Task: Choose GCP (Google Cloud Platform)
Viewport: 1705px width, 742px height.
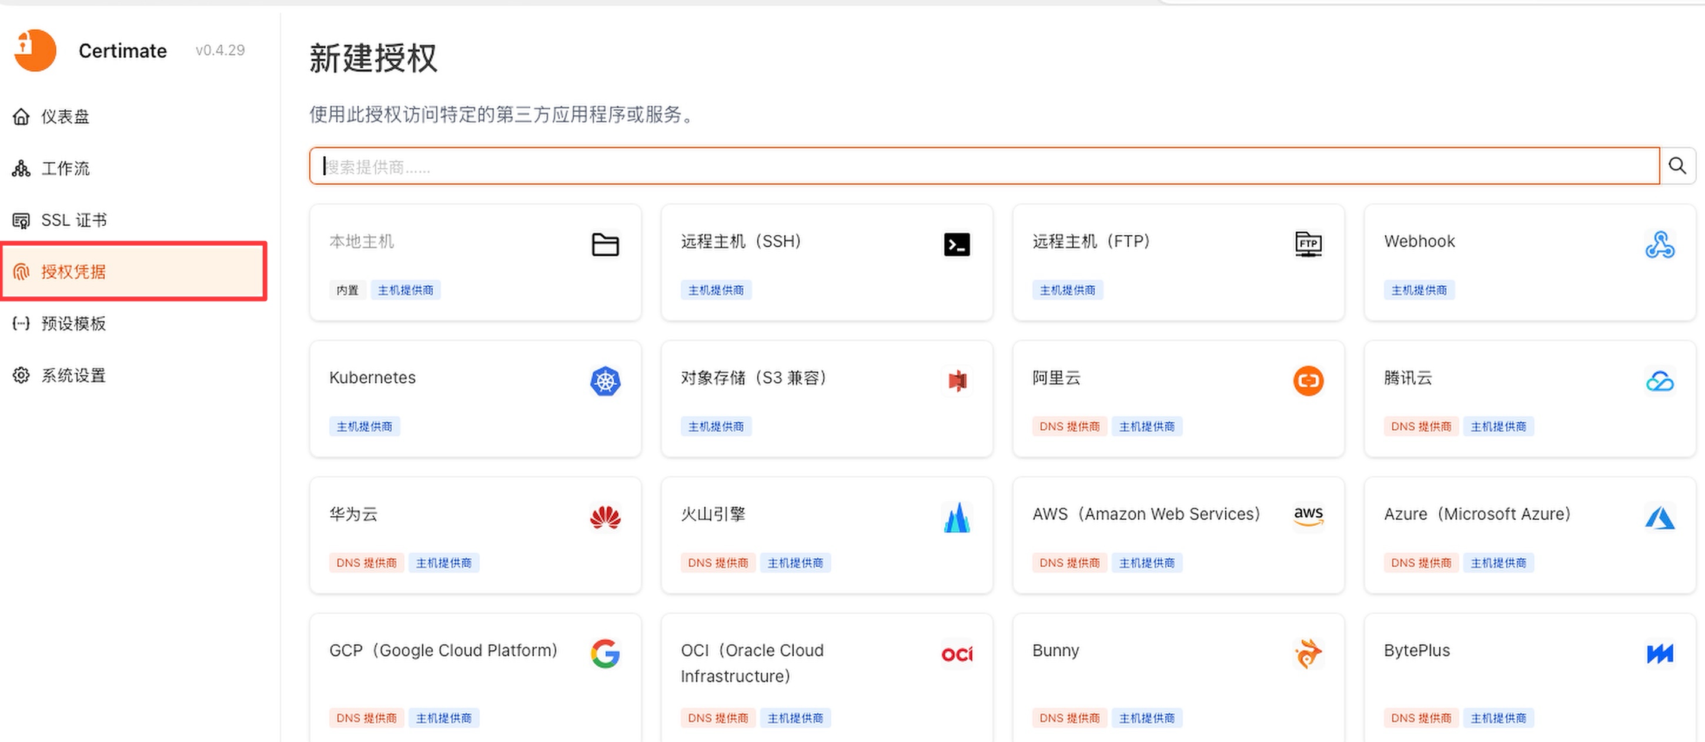Action: (475, 678)
